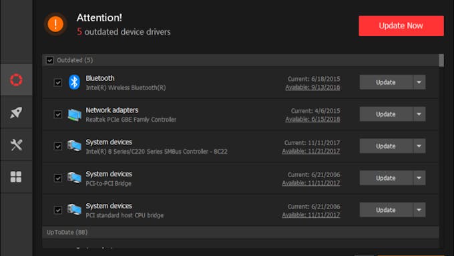Select the Realtek PCIe GBE Family Controller text
The image size is (454, 256).
coord(131,120)
